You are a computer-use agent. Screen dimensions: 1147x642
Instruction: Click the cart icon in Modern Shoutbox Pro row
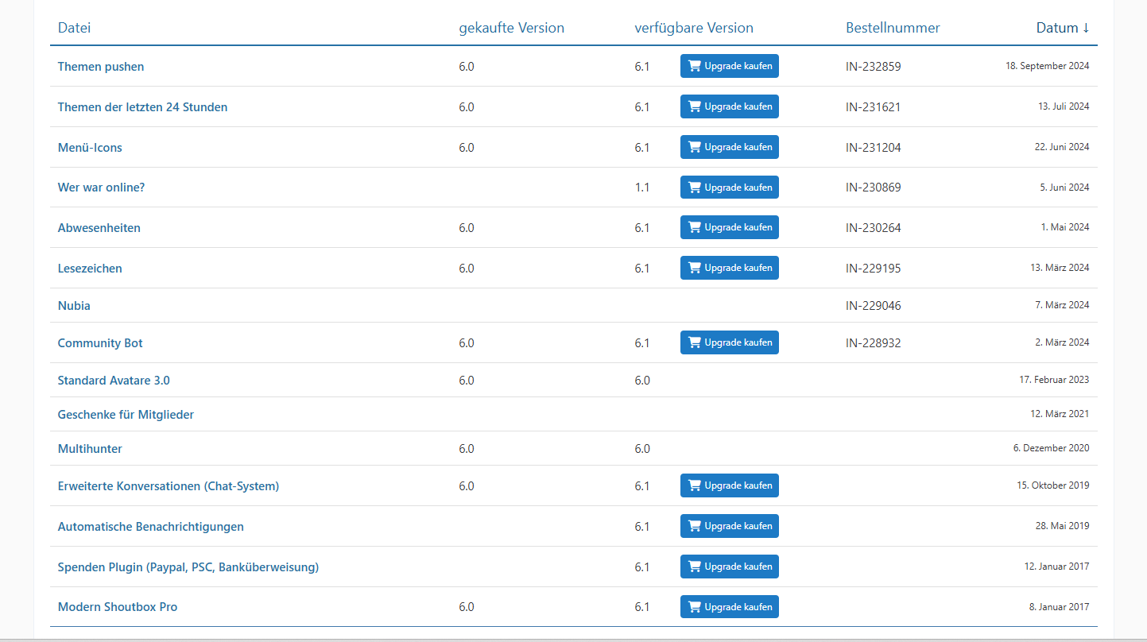tap(695, 608)
